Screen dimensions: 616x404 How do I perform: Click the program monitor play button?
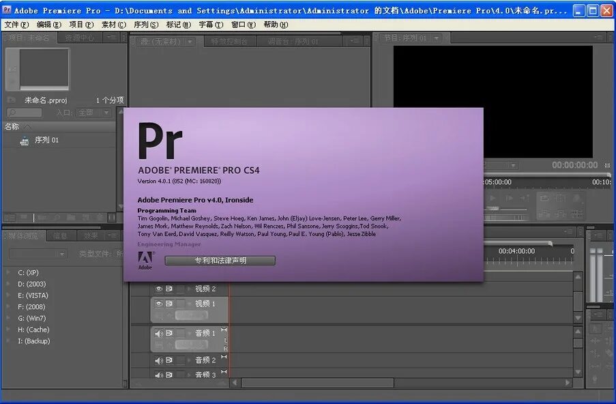coord(493,198)
